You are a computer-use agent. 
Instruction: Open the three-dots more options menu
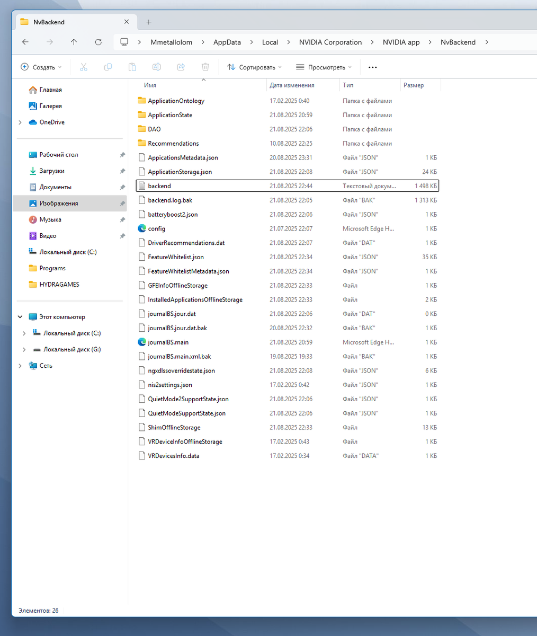pyautogui.click(x=372, y=67)
